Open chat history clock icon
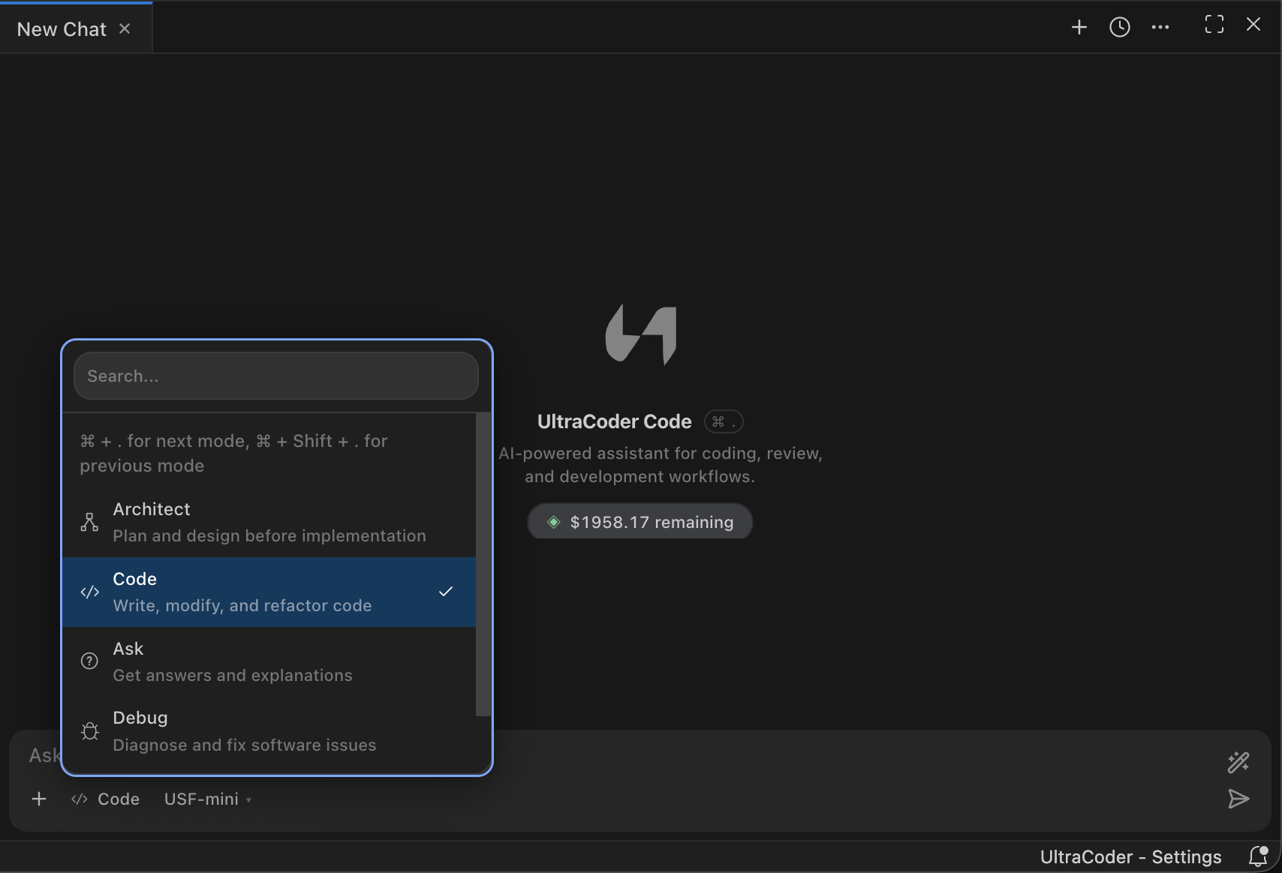 [1119, 27]
